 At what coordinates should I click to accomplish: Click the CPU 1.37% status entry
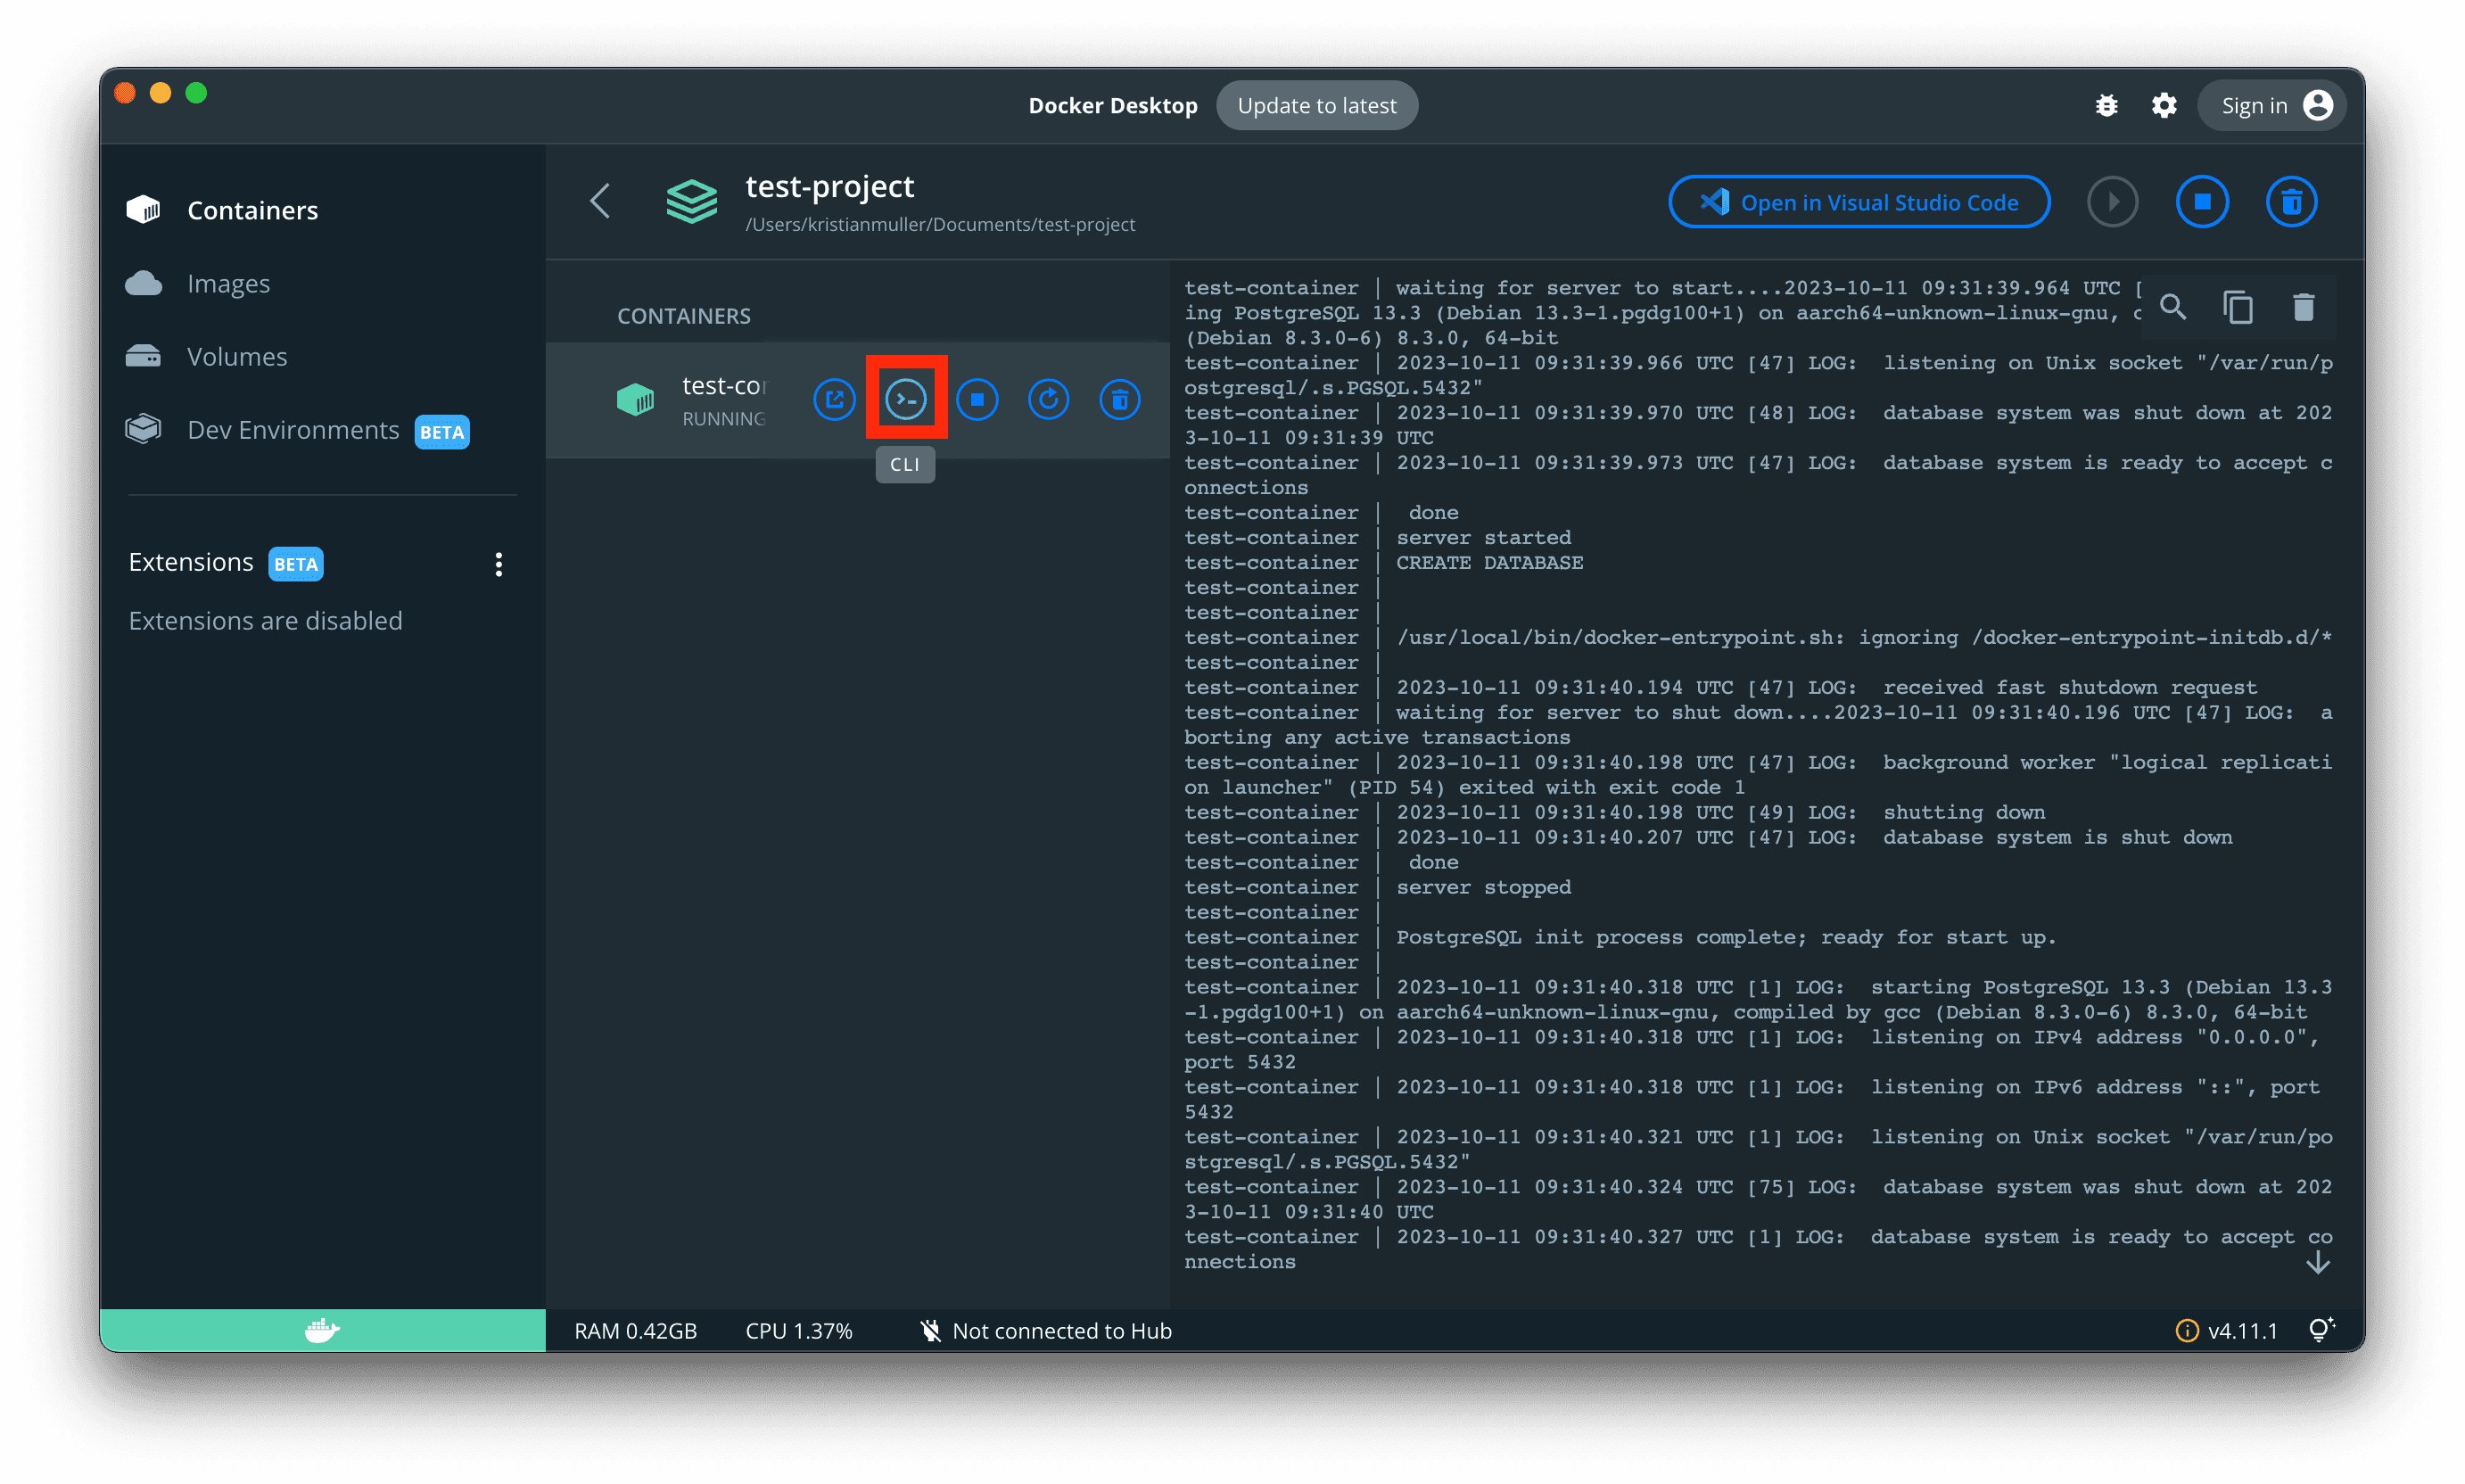coord(799,1331)
